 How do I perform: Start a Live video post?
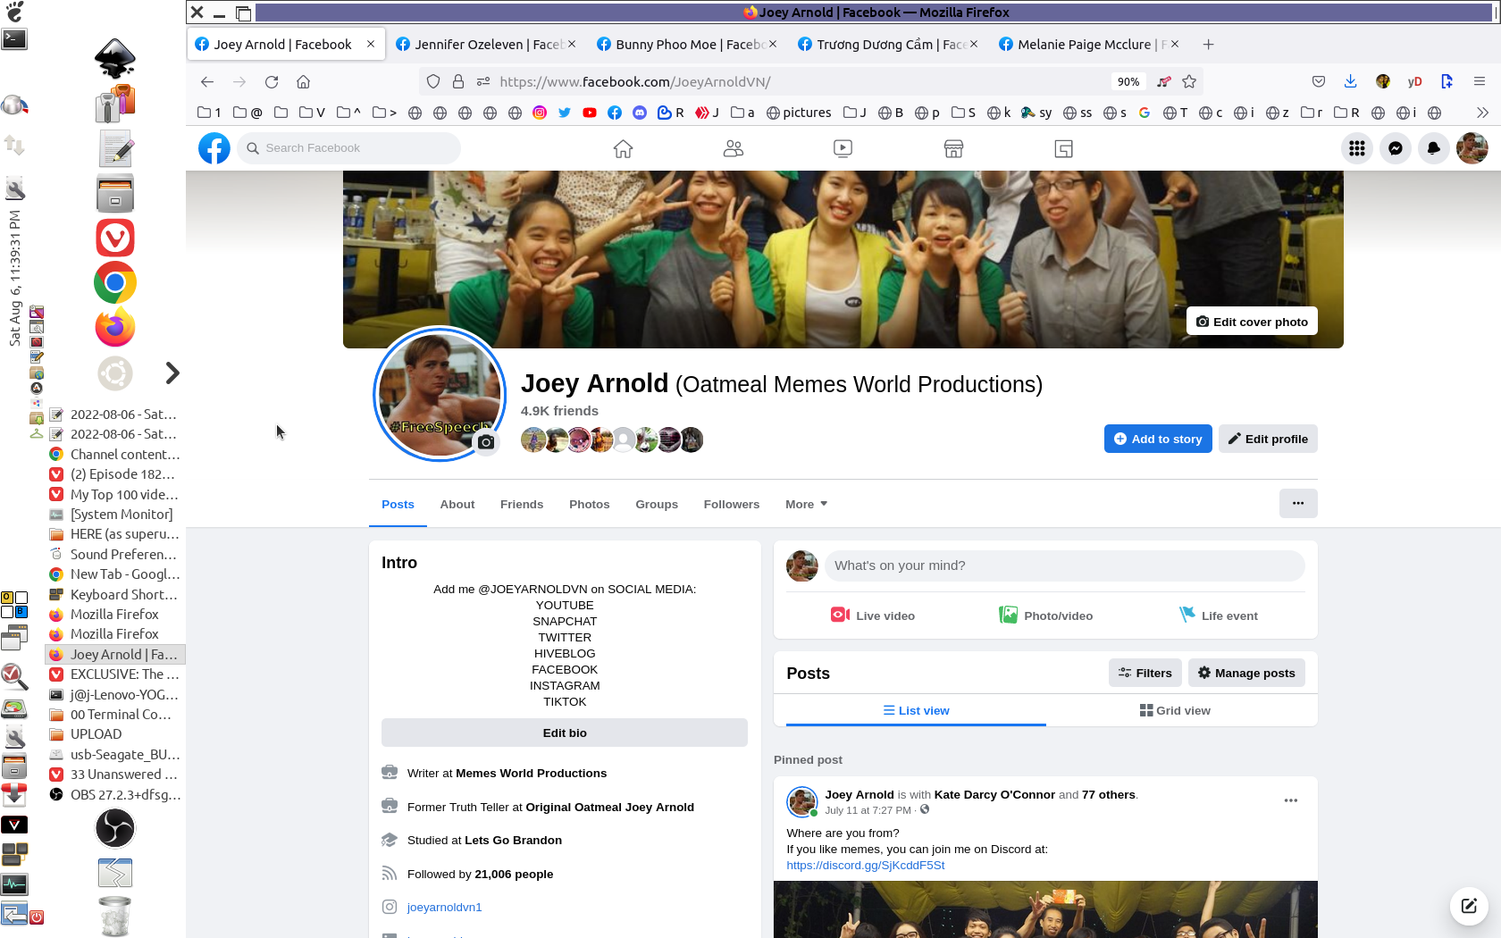(873, 616)
